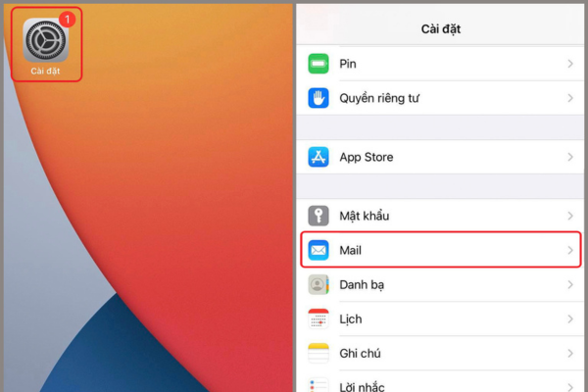Tap the blue Quyền riêng tư hand icon
588x392 pixels.
pyautogui.click(x=318, y=98)
